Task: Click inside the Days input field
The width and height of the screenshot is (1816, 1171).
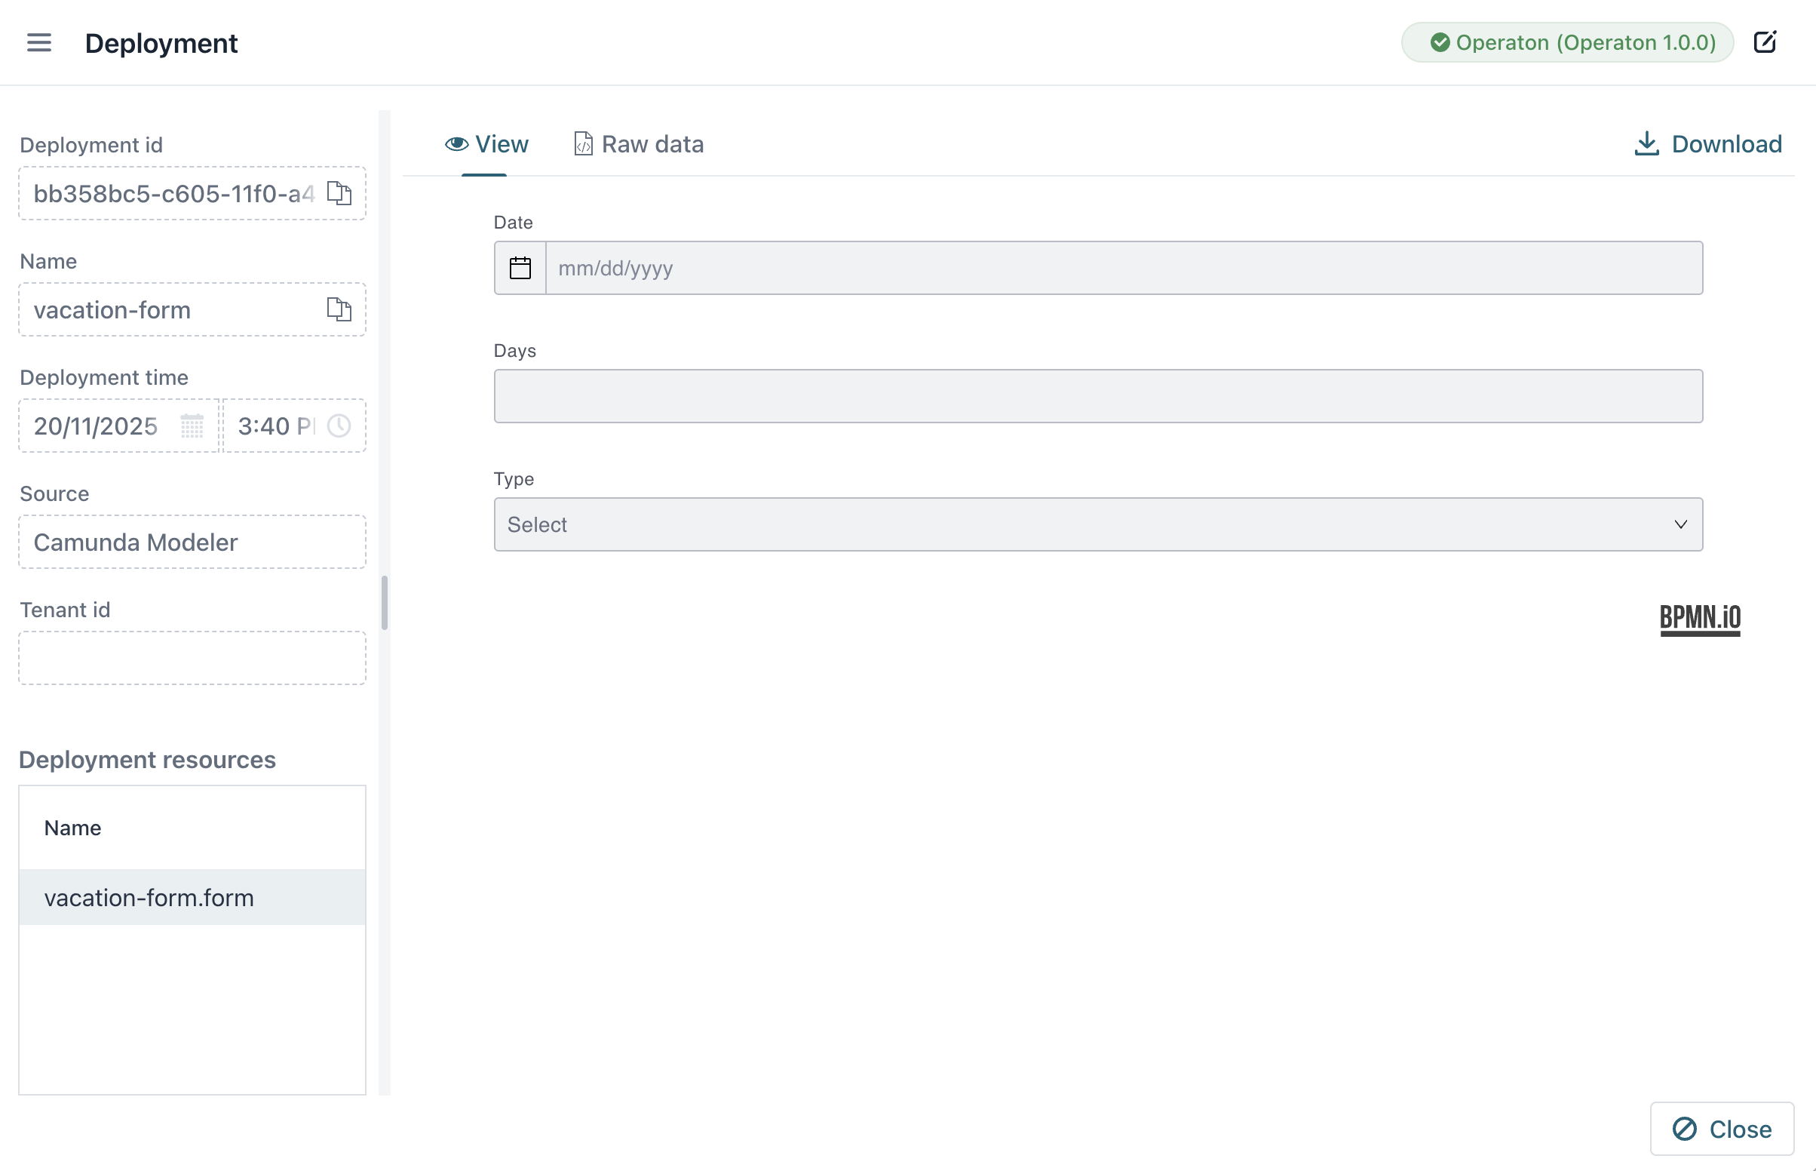Action: click(x=1098, y=396)
